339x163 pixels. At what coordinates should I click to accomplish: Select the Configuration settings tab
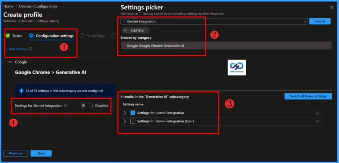click(x=51, y=36)
